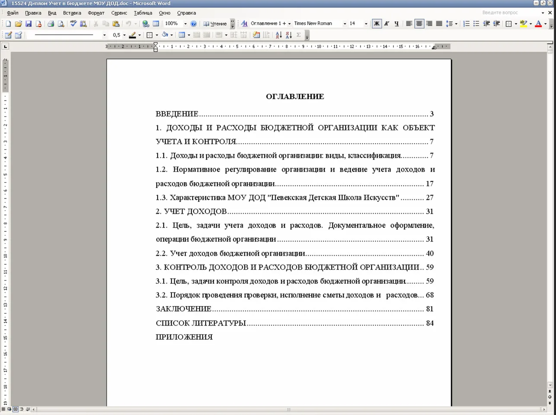556x415 pixels.
Task: Open line spacing dropdown
Action: pos(456,24)
